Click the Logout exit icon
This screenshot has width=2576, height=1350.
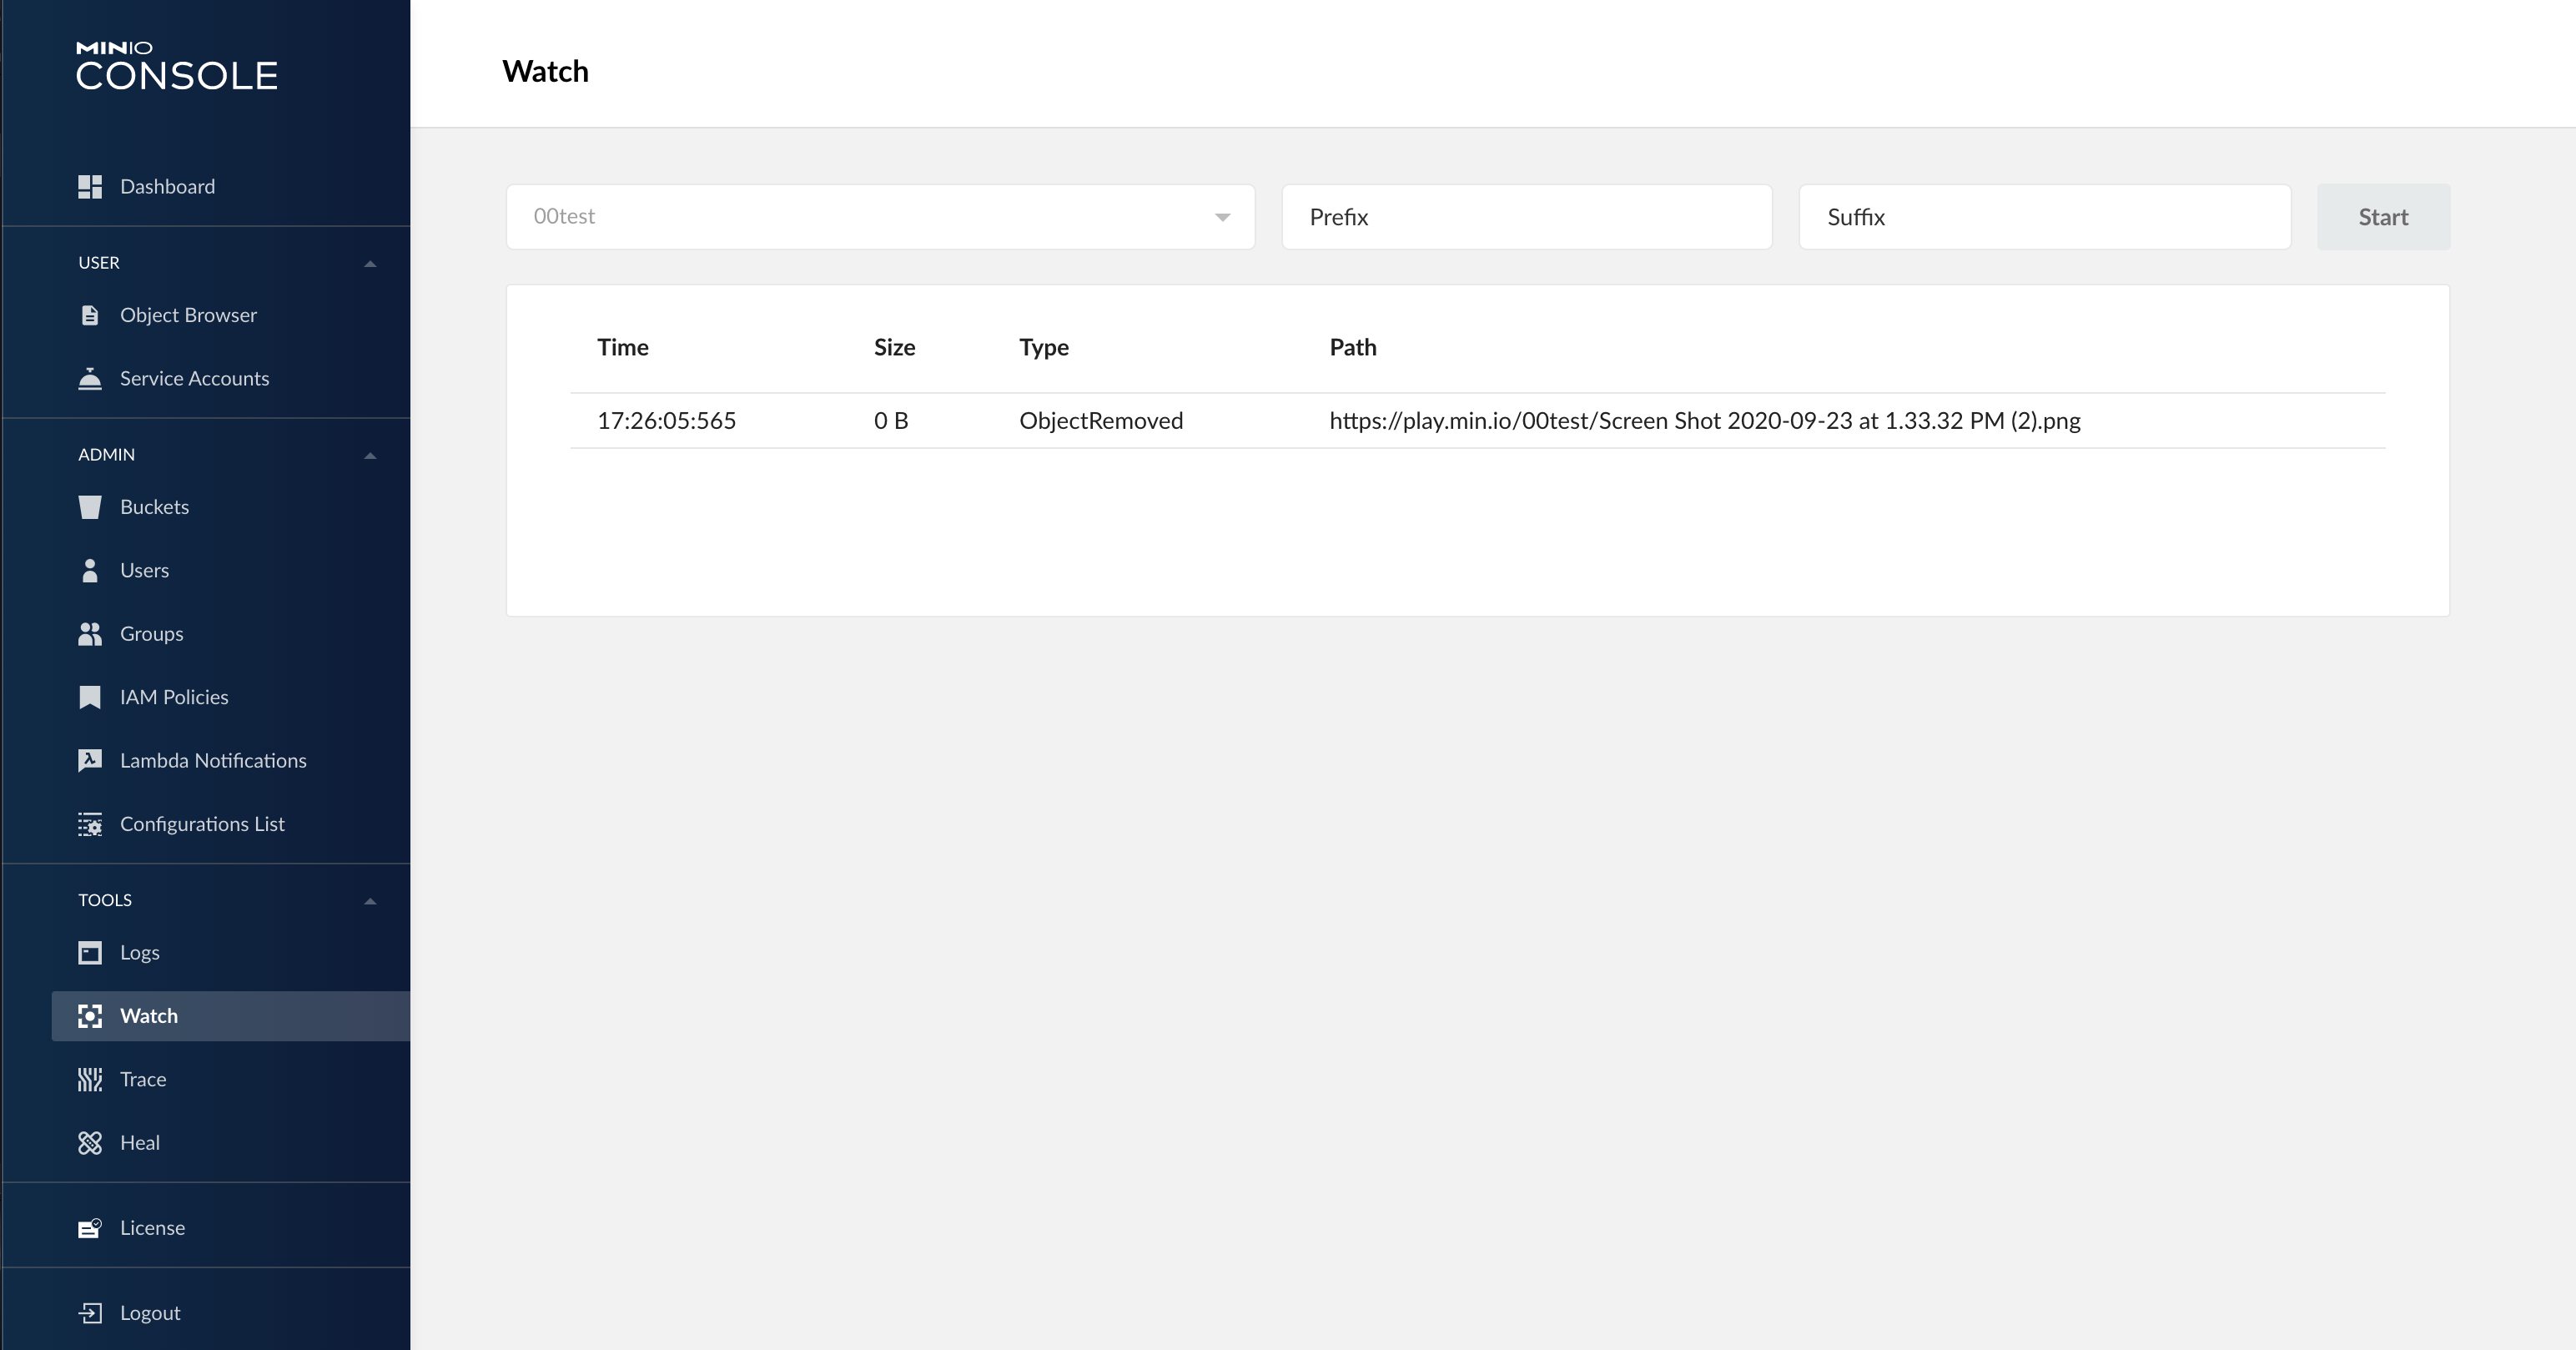(90, 1313)
